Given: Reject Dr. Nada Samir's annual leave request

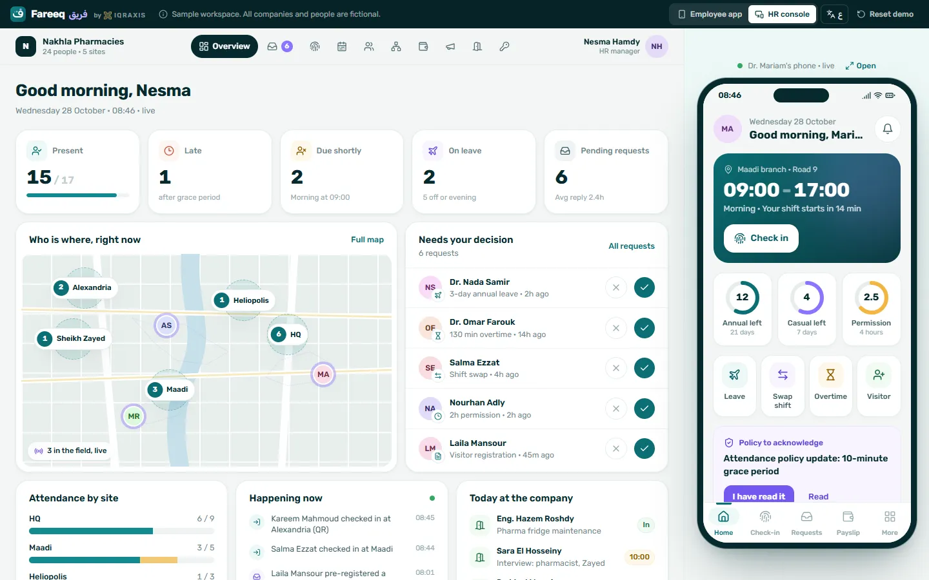Looking at the screenshot, I should pyautogui.click(x=616, y=287).
